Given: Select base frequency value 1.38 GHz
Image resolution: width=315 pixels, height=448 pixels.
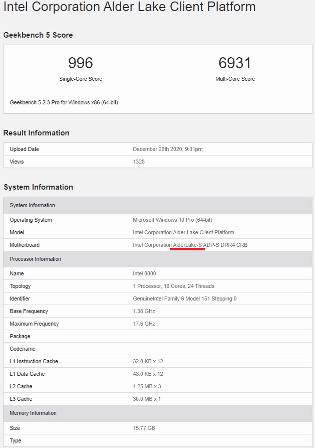Looking at the screenshot, I should [144, 312].
